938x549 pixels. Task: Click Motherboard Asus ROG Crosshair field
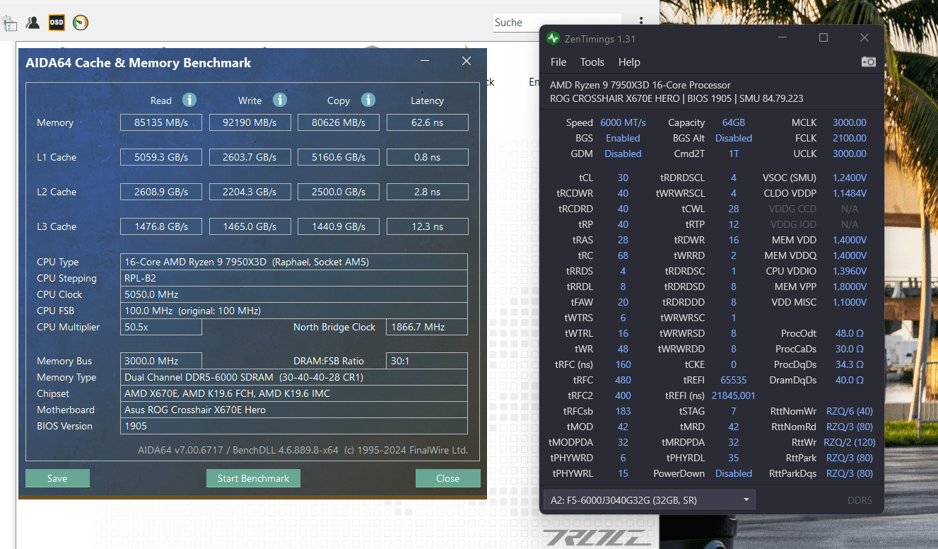coord(294,410)
